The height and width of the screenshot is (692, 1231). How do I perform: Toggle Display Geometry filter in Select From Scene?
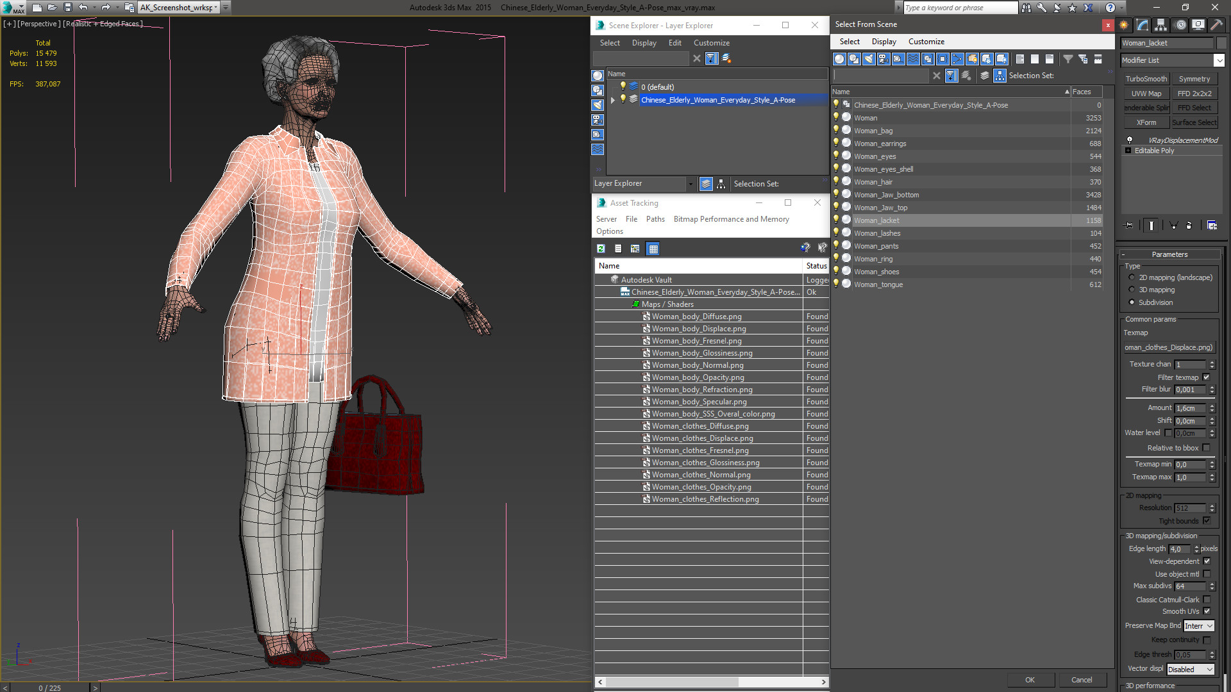(x=839, y=59)
